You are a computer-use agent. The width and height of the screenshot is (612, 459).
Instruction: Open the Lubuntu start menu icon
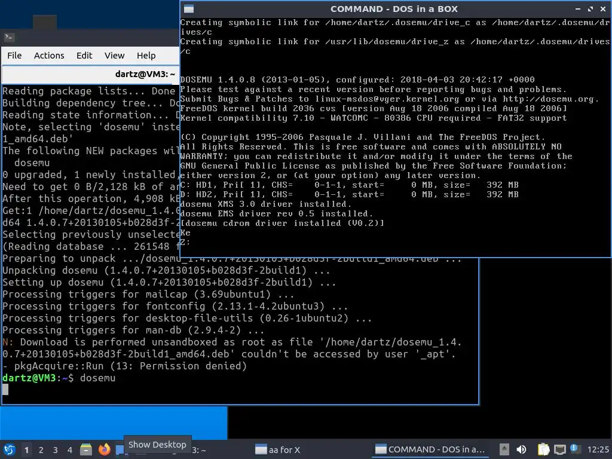(x=10, y=449)
